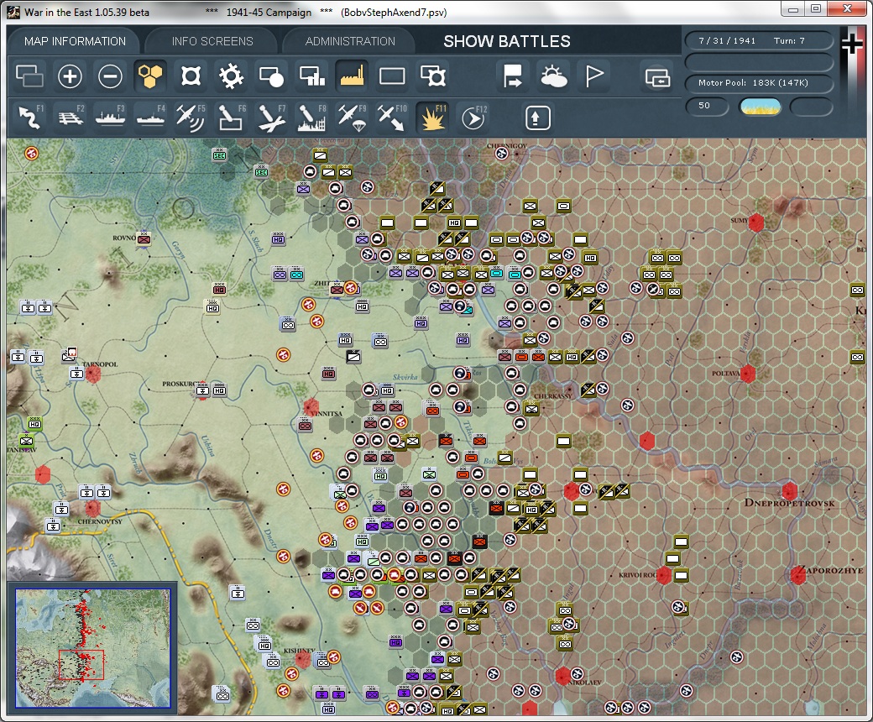Select the Zaporozhye city hex
873x722 pixels.
click(x=797, y=575)
